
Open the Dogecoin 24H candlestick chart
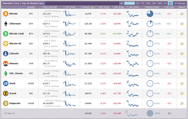point(69,103)
